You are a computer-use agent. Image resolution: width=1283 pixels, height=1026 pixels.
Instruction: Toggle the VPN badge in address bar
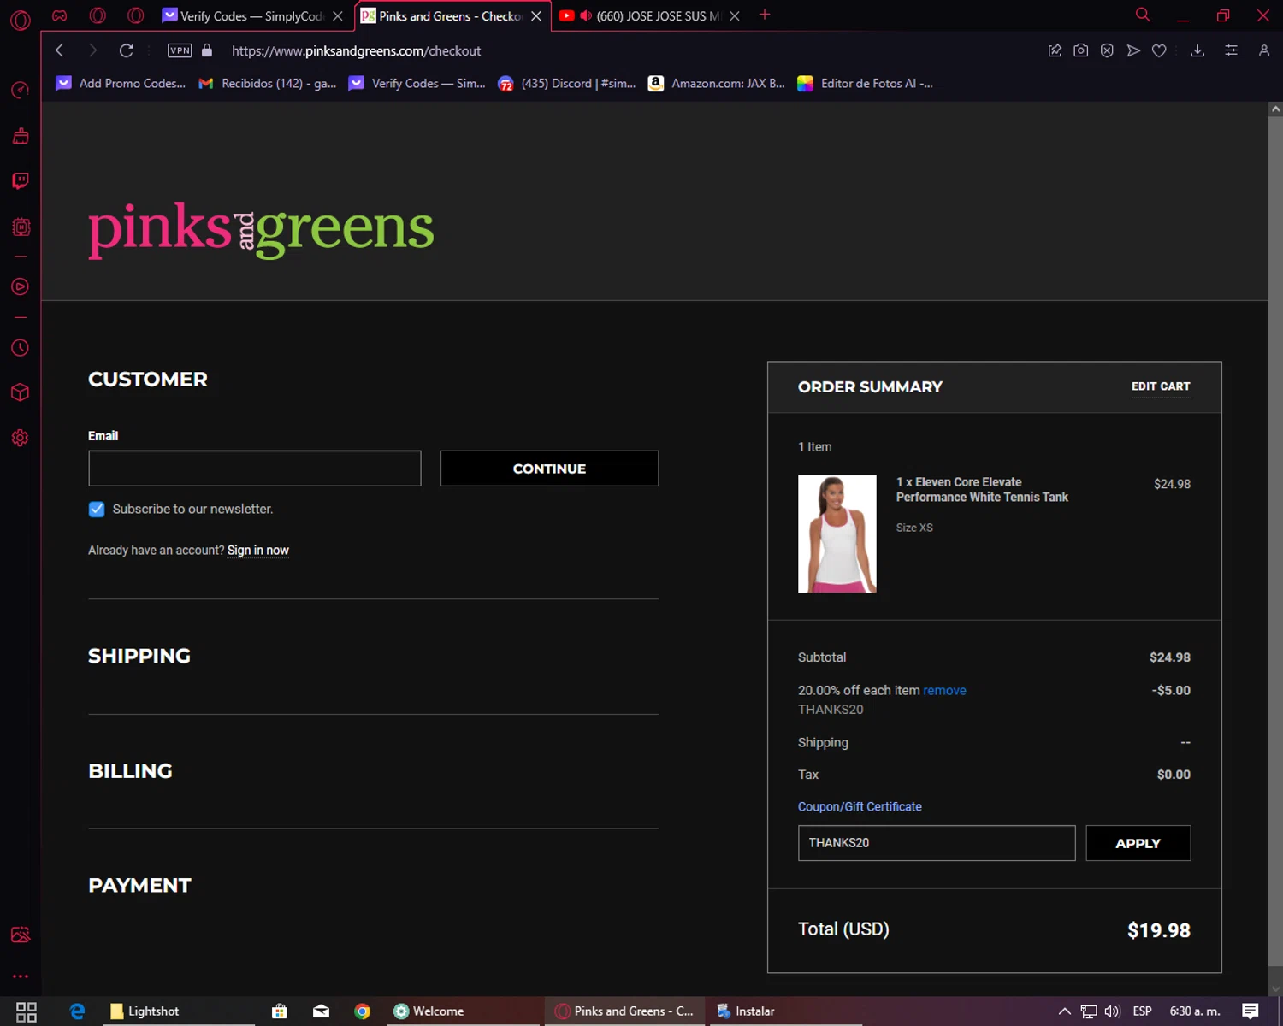tap(180, 50)
